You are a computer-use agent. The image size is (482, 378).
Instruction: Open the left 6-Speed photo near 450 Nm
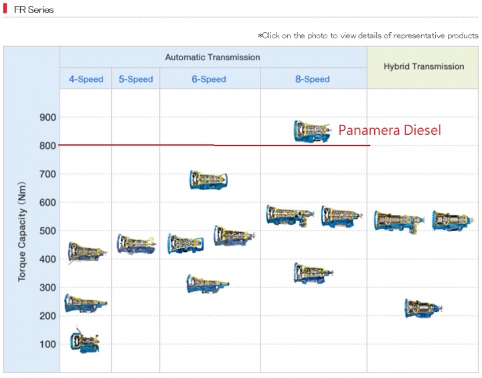click(185, 243)
